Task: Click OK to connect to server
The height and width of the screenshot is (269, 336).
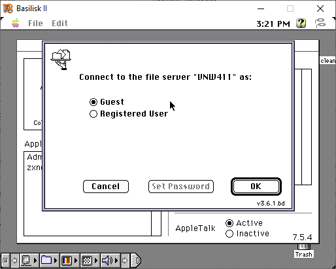Action: coord(256,187)
